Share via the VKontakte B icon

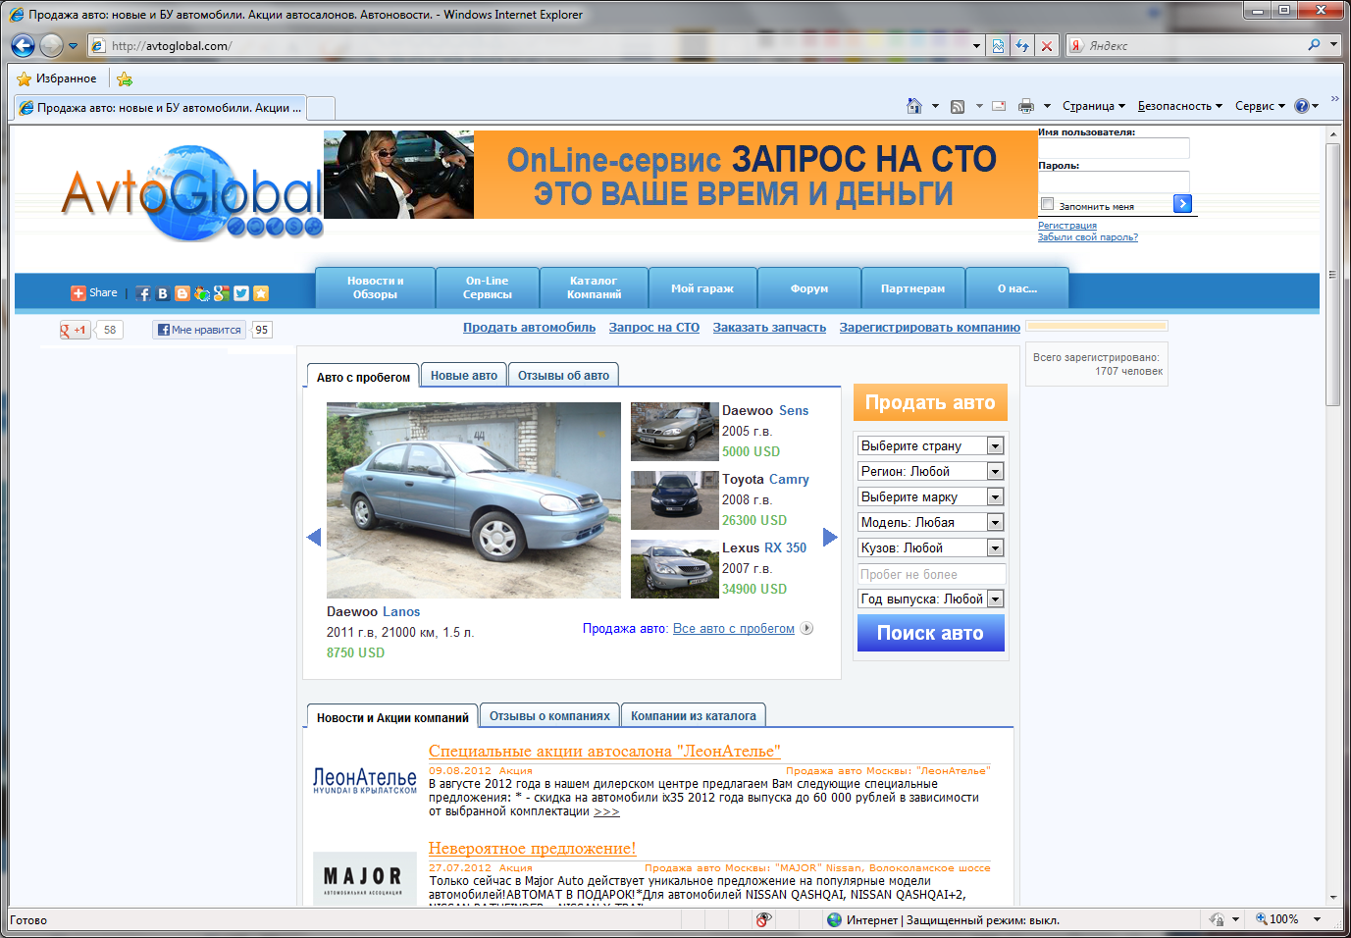(163, 293)
